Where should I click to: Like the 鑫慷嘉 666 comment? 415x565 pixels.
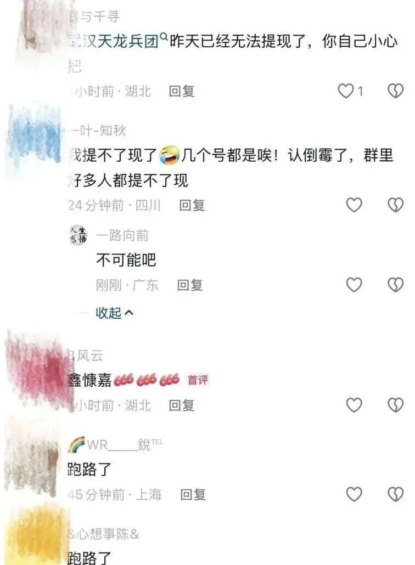coord(354,405)
